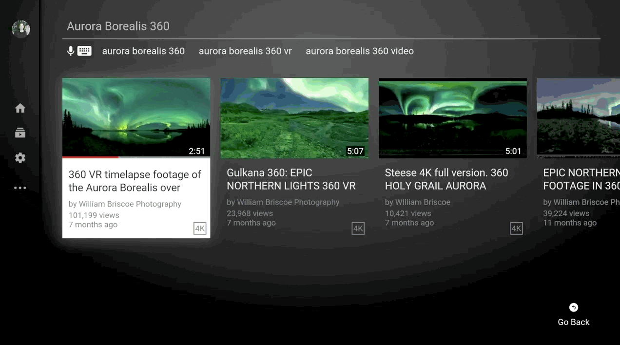Image resolution: width=620 pixels, height=345 pixels.
Task: Open title '360 VR timelapse footage of the Aurora Borealis'
Action: pyautogui.click(x=135, y=181)
